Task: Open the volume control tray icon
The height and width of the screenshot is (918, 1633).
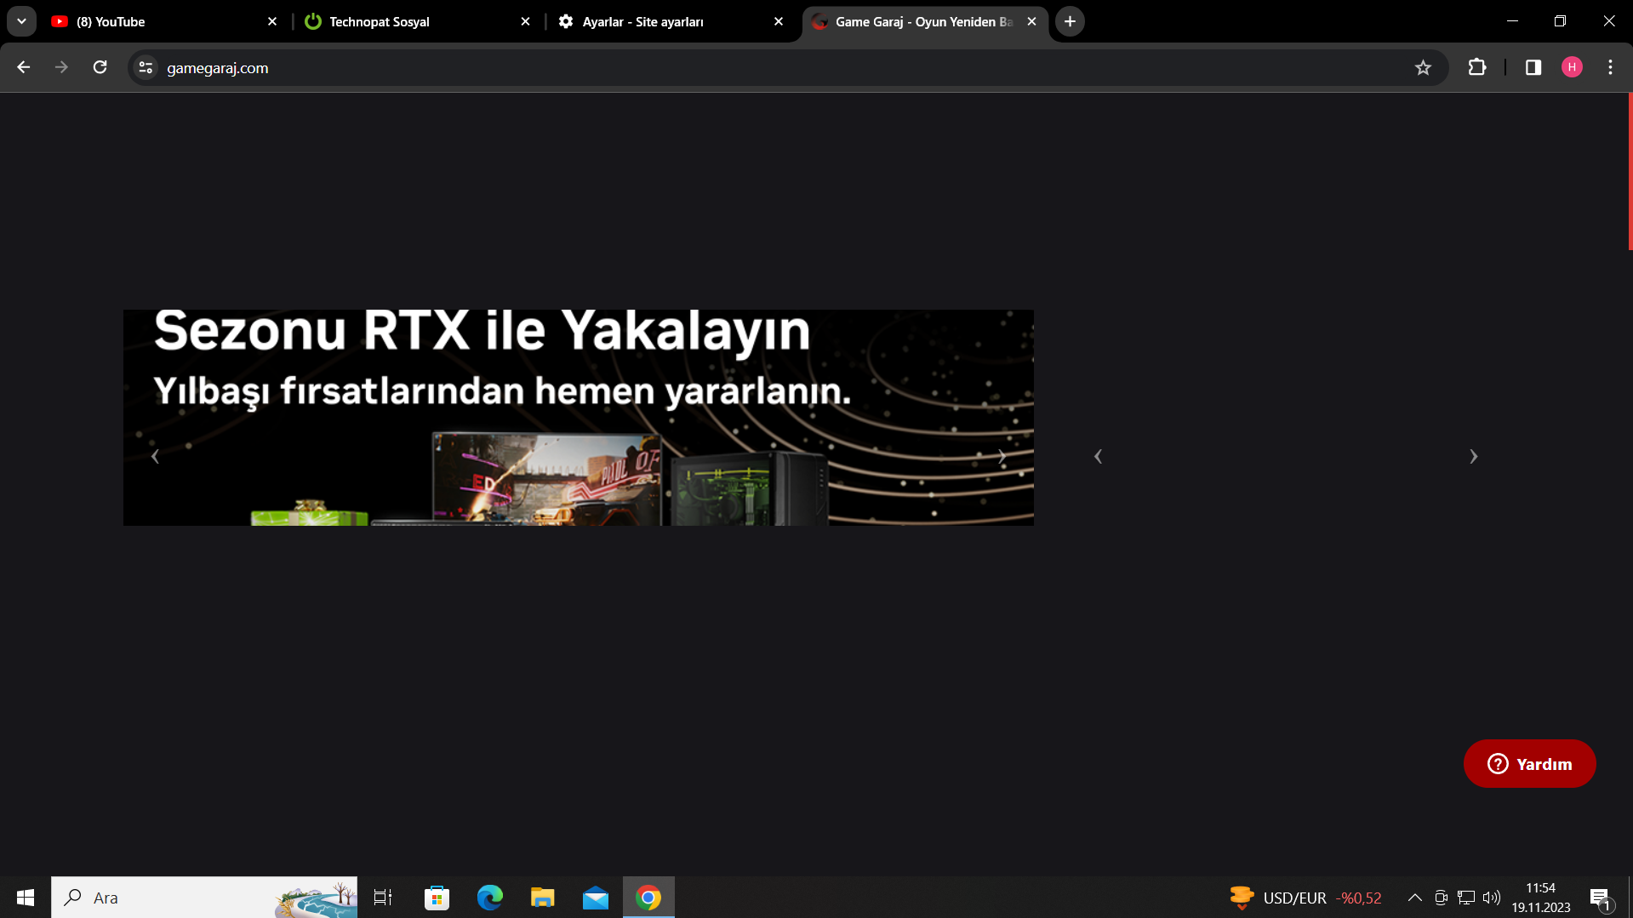Action: [1491, 898]
